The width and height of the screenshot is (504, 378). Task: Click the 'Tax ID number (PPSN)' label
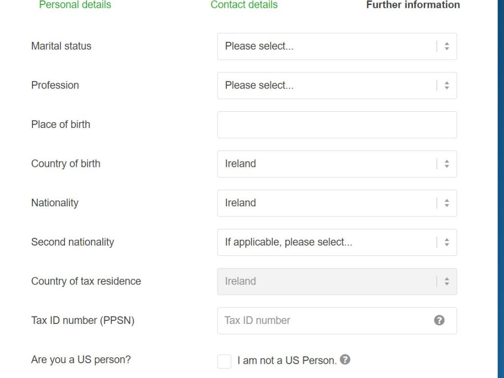(x=83, y=320)
